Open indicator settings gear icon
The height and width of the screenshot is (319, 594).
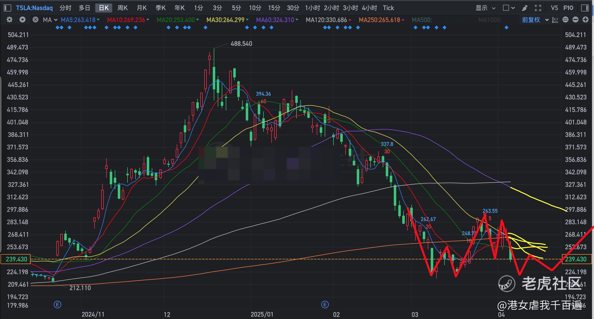[x=9, y=20]
